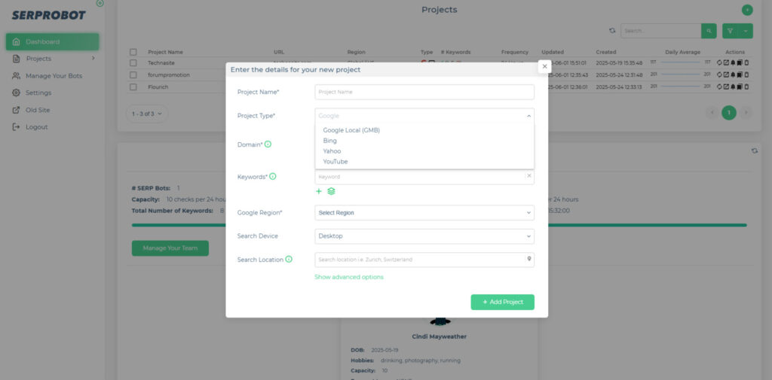Click the location pin icon in Search Location
The width and height of the screenshot is (772, 380).
click(x=529, y=260)
